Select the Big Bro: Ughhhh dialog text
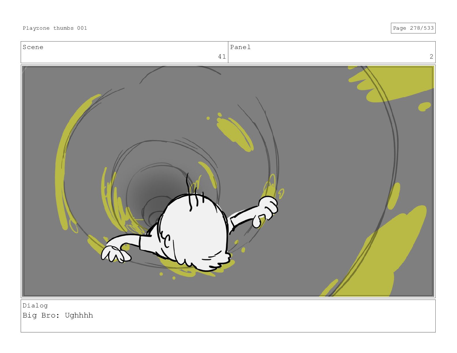The width and height of the screenshot is (457, 353). pos(58,316)
